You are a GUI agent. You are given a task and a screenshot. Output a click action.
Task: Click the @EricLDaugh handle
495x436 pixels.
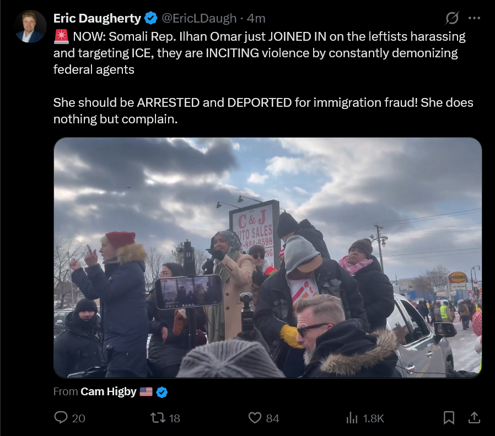click(199, 18)
